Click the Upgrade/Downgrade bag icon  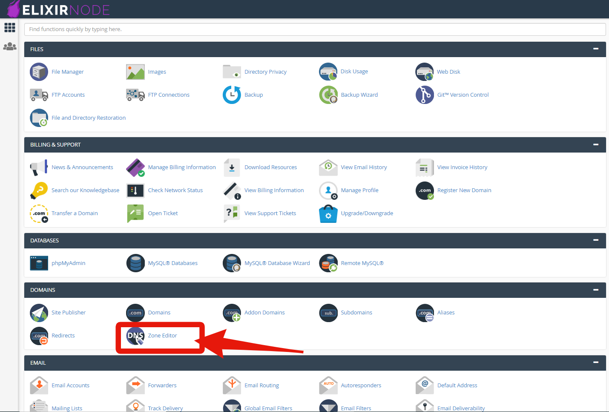coord(328,213)
